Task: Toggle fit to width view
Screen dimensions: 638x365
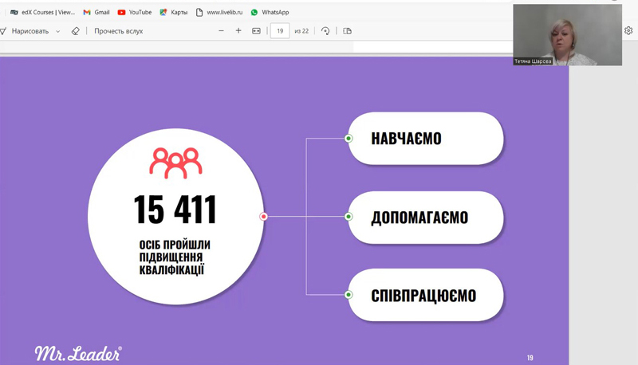Action: pos(256,31)
